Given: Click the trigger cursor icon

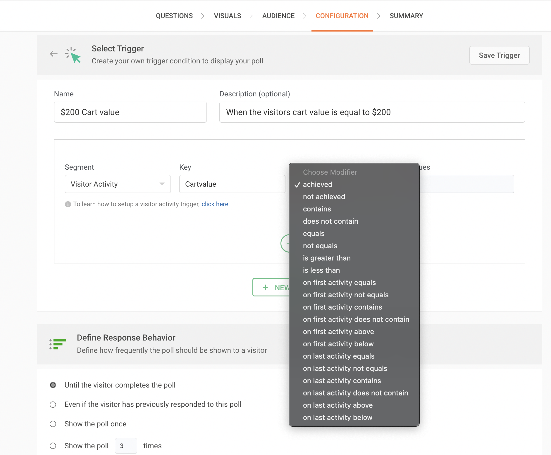Looking at the screenshot, I should click(x=73, y=55).
